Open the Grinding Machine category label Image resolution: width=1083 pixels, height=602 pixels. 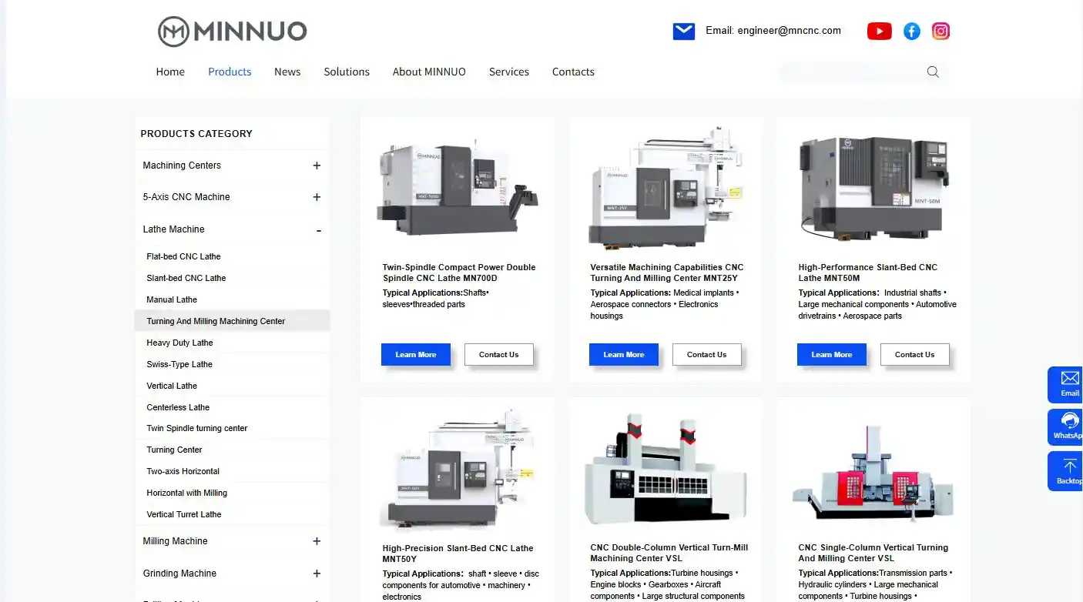click(179, 574)
